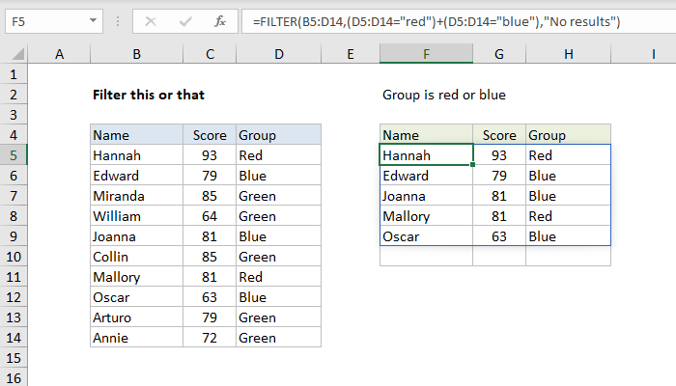Click the Name header in column B
The width and height of the screenshot is (676, 386).
pos(137,135)
